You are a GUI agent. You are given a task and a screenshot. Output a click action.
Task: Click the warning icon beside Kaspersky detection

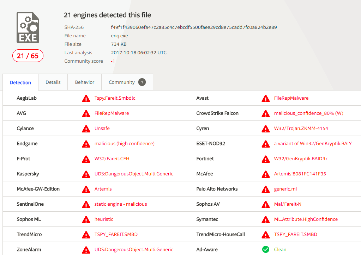point(86,174)
